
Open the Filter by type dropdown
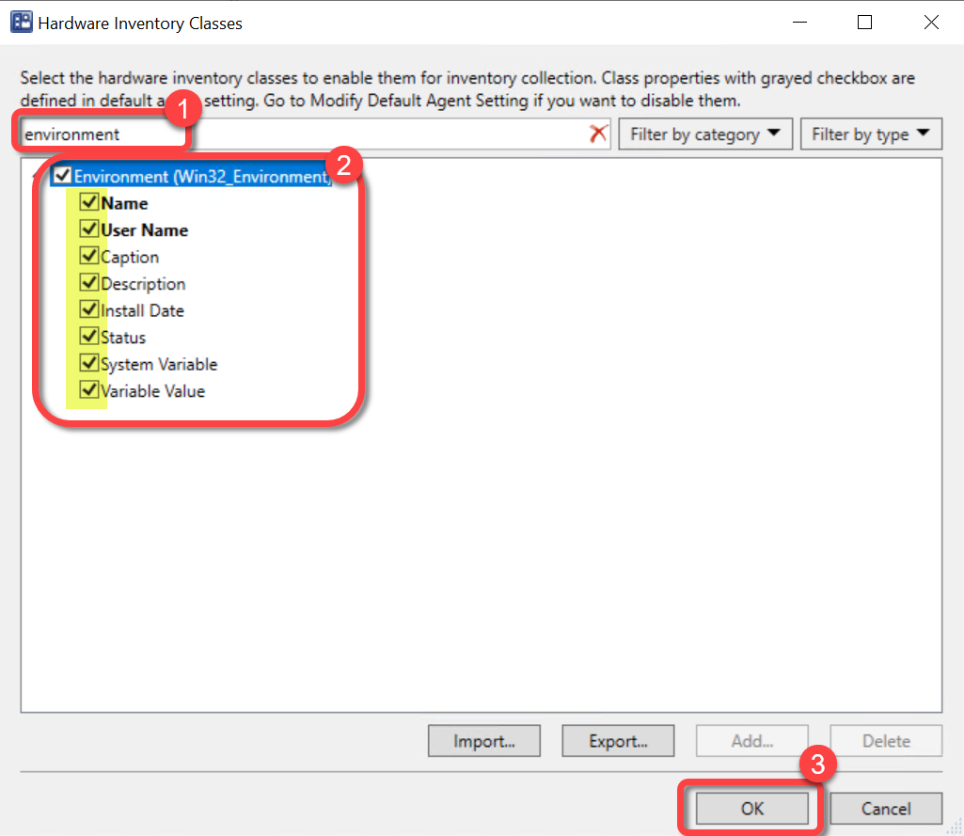tap(871, 134)
